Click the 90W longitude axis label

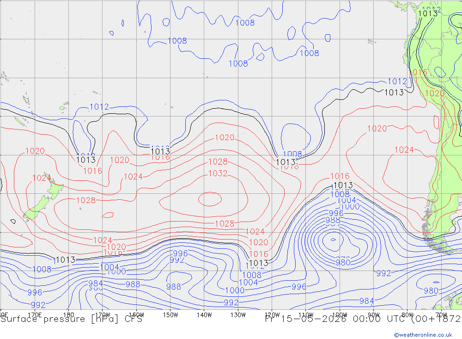[x=374, y=315]
